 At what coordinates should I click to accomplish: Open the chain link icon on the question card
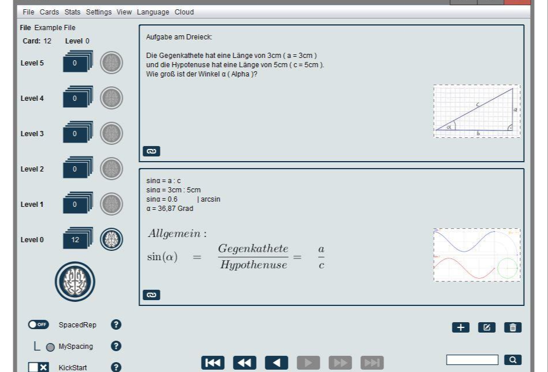coord(152,151)
